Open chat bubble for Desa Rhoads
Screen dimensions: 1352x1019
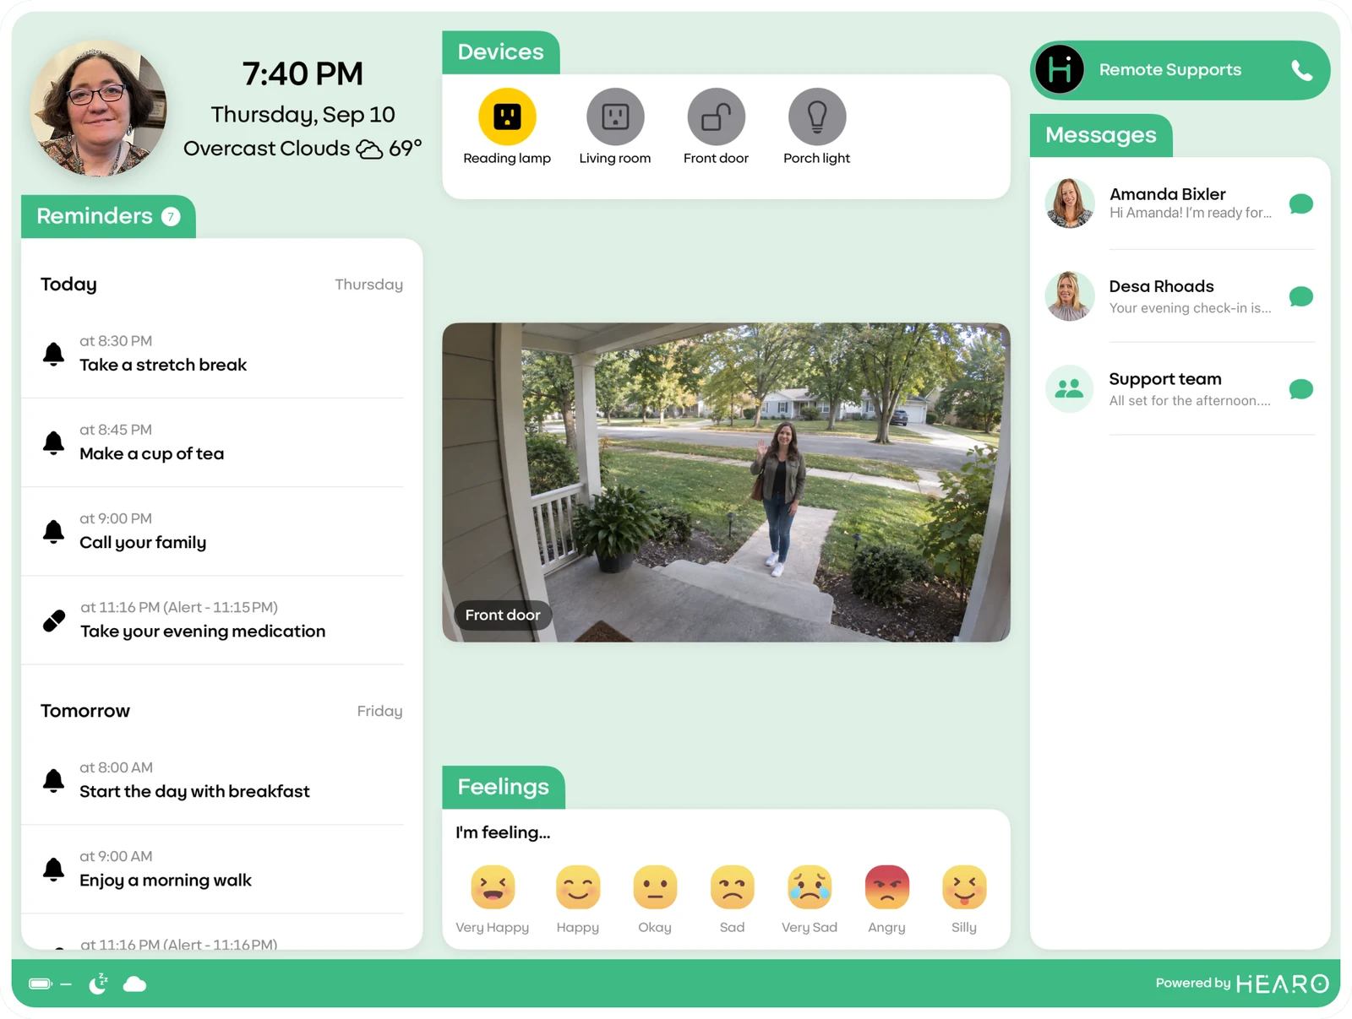pyautogui.click(x=1301, y=297)
